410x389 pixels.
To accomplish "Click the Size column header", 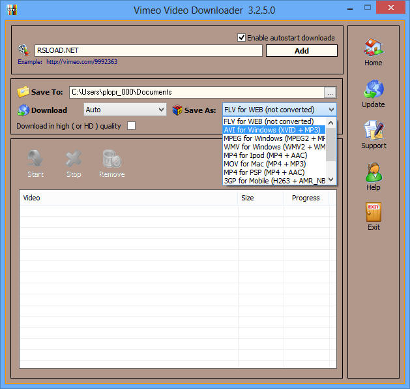I will [x=261, y=198].
